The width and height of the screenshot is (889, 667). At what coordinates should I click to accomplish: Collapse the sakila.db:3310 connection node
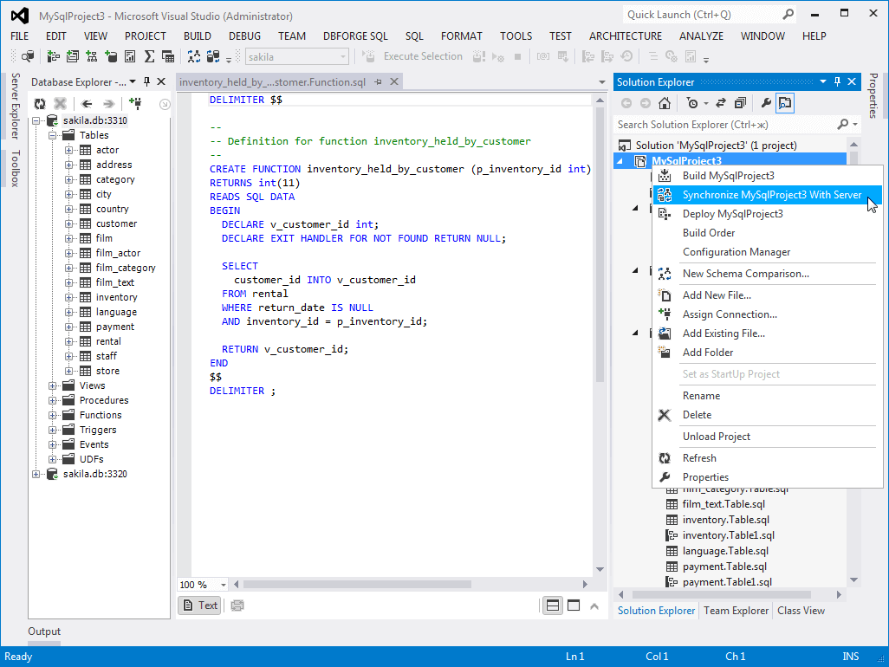(x=36, y=120)
